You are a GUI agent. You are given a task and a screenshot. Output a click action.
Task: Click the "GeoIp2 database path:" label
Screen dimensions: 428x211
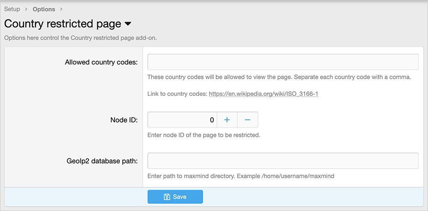click(101, 161)
